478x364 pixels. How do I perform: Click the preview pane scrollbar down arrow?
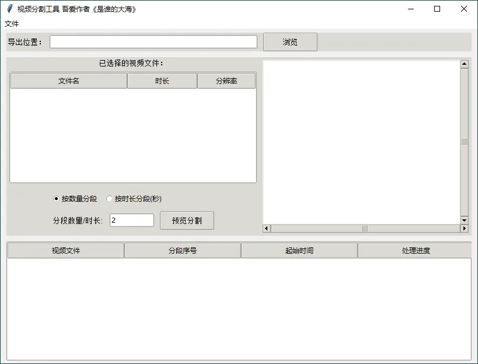click(465, 220)
